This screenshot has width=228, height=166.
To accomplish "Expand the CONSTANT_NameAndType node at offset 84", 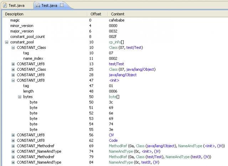I will pyautogui.click(x=13, y=162).
